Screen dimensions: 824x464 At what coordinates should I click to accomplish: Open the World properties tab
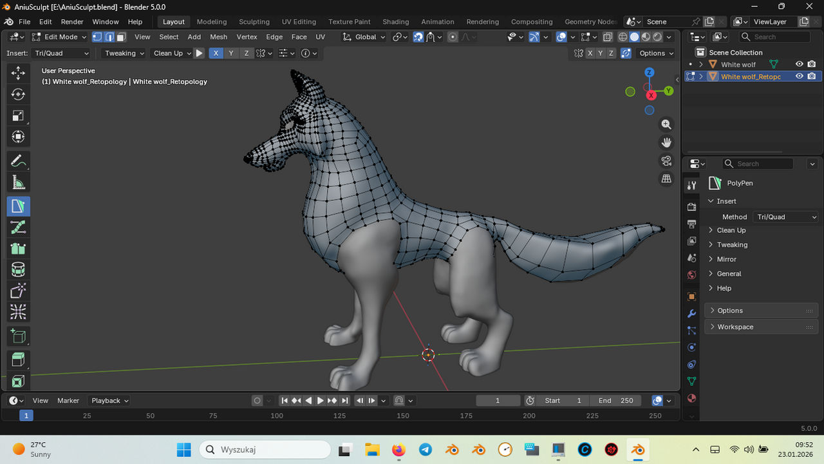691,275
